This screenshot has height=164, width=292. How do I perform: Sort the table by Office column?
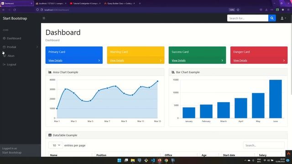[182, 155]
